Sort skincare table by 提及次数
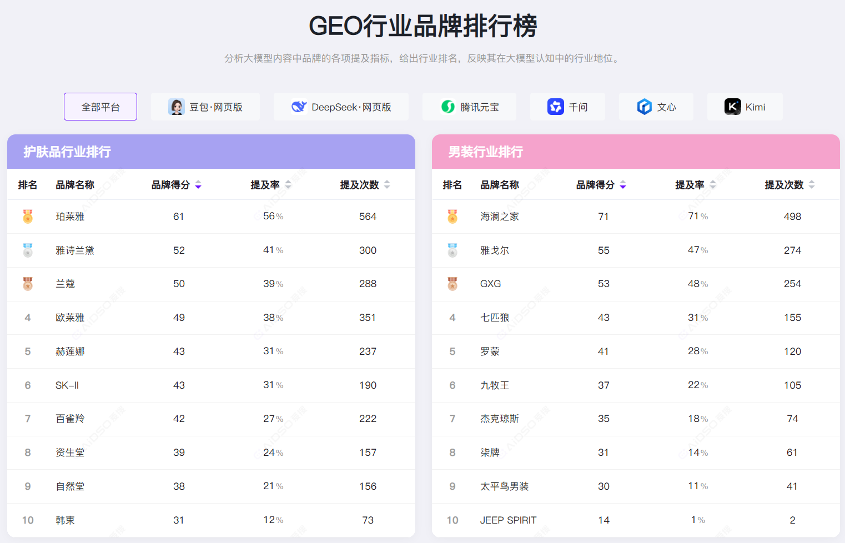 coord(387,185)
